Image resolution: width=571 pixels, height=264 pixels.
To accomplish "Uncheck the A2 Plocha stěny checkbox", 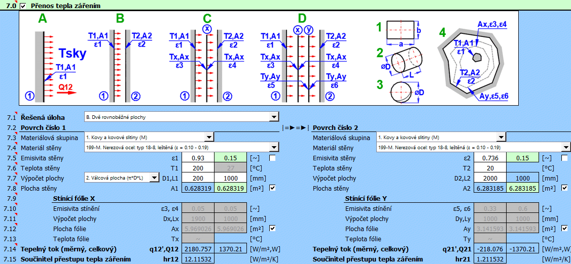I will (565, 188).
